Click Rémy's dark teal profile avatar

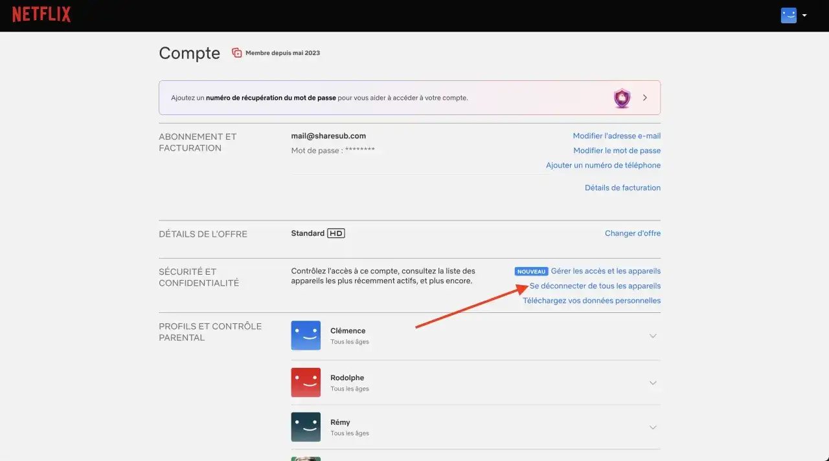point(306,427)
